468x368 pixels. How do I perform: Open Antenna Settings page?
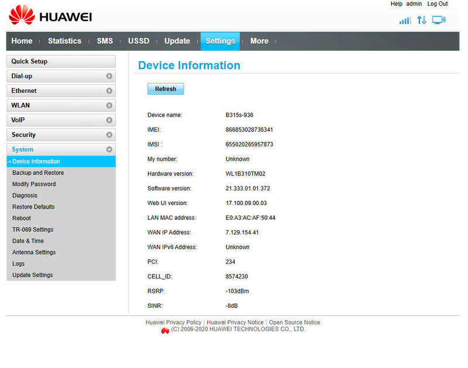(x=34, y=252)
